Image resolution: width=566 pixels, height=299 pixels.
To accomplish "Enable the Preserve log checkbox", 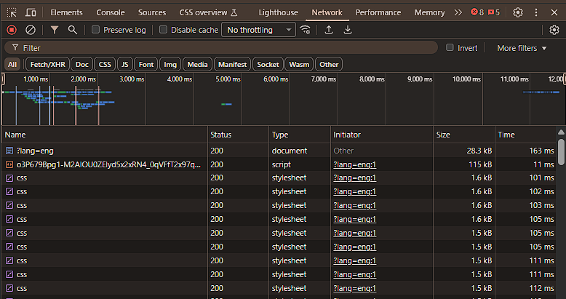I will click(96, 30).
